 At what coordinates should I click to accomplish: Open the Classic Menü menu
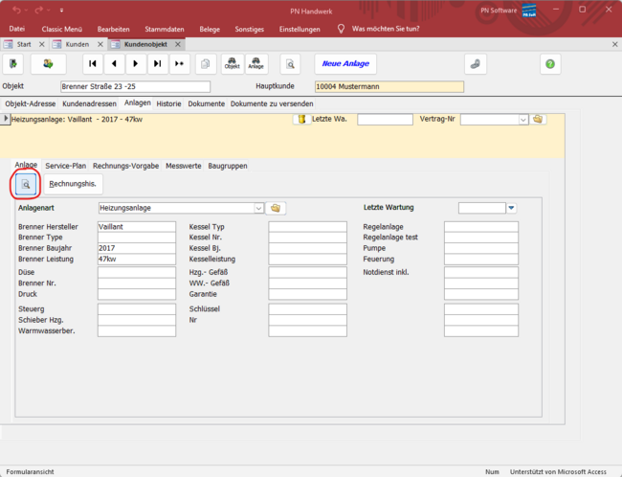pos(62,29)
